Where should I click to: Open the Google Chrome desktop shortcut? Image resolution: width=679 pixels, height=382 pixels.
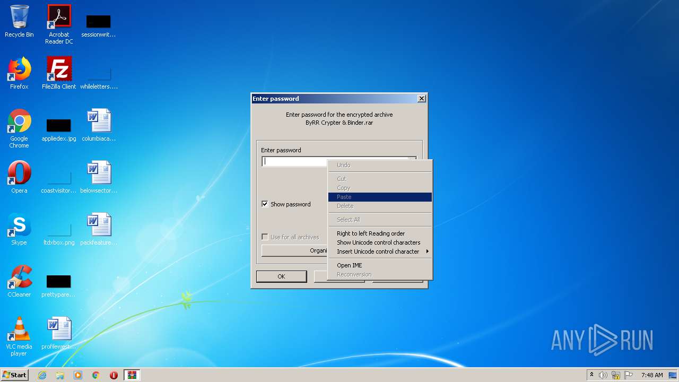19,129
